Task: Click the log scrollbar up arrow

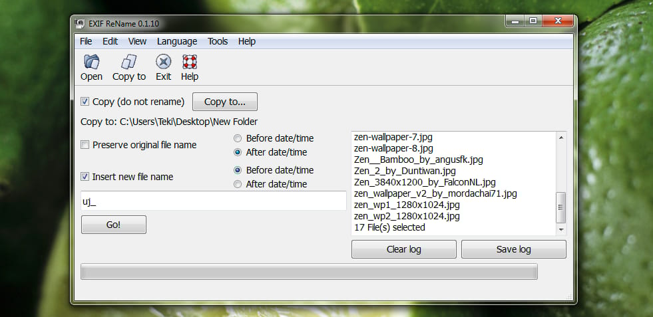Action: click(560, 138)
